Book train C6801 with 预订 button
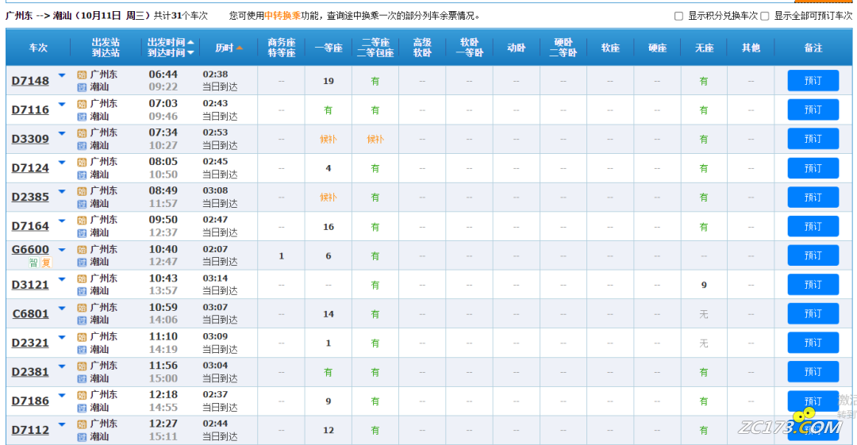The height and width of the screenshot is (445, 857). 813,314
